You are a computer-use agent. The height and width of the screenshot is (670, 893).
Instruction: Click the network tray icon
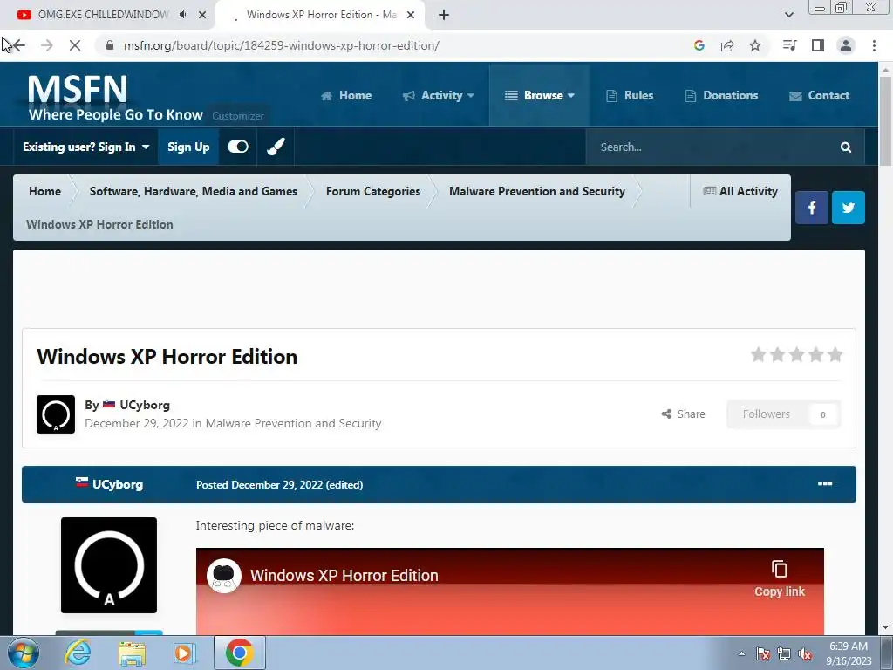784,654
